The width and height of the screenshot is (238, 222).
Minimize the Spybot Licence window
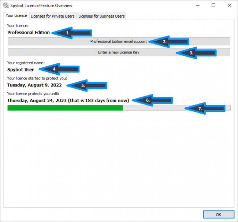(198, 5)
